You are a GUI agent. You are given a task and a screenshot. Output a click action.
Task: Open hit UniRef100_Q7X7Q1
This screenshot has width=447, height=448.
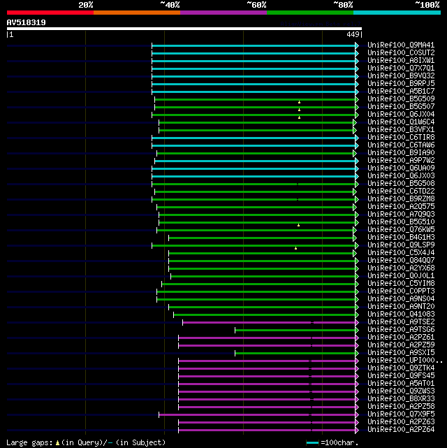tap(401, 68)
